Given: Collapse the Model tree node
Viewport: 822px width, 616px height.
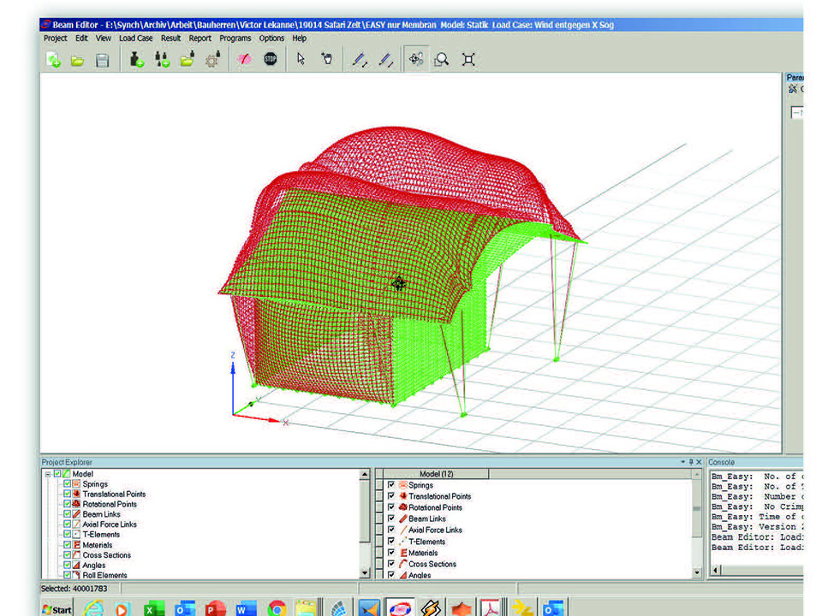Looking at the screenshot, I should (x=48, y=474).
